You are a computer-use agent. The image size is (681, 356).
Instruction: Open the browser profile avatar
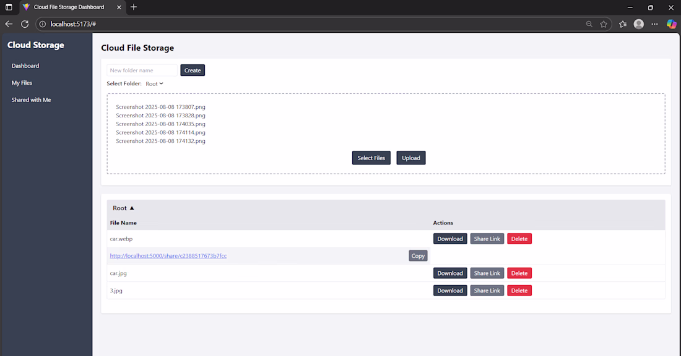pyautogui.click(x=638, y=24)
